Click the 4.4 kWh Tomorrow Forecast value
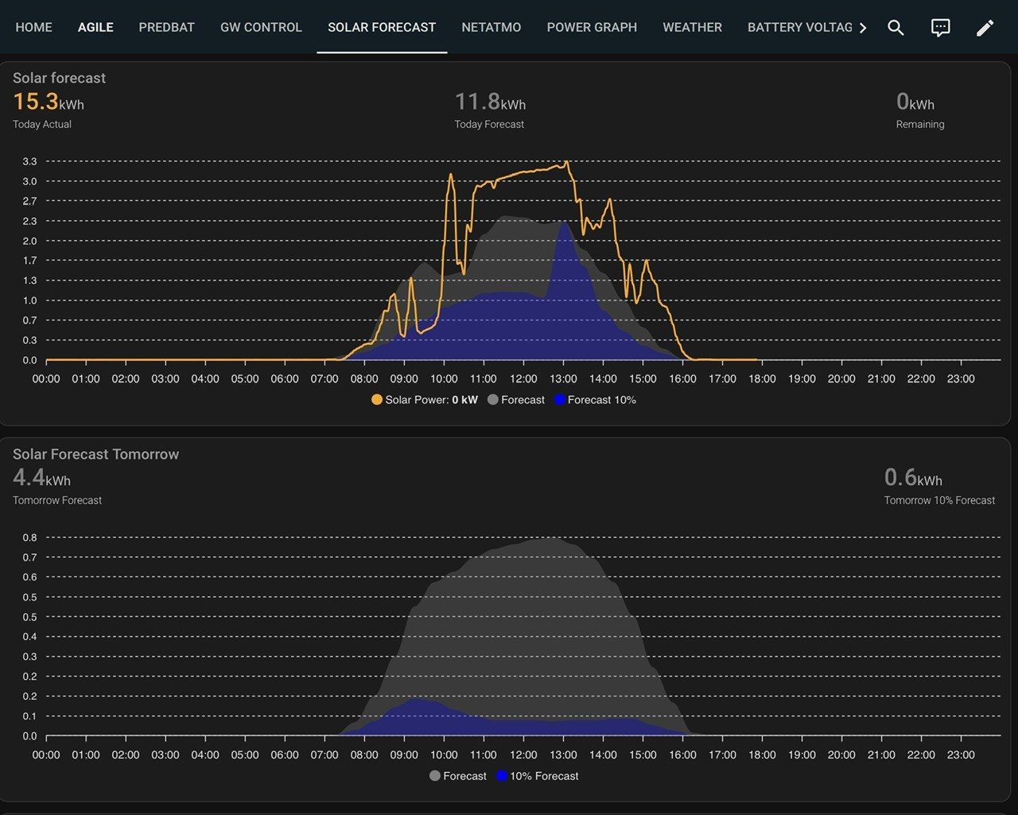Viewport: 1018px width, 815px height. [41, 478]
